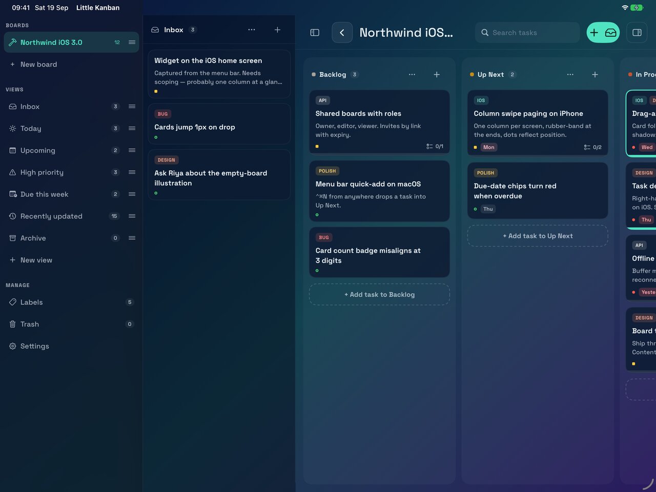Click the Labels tag icon
This screenshot has width=656, height=492.
point(13,302)
